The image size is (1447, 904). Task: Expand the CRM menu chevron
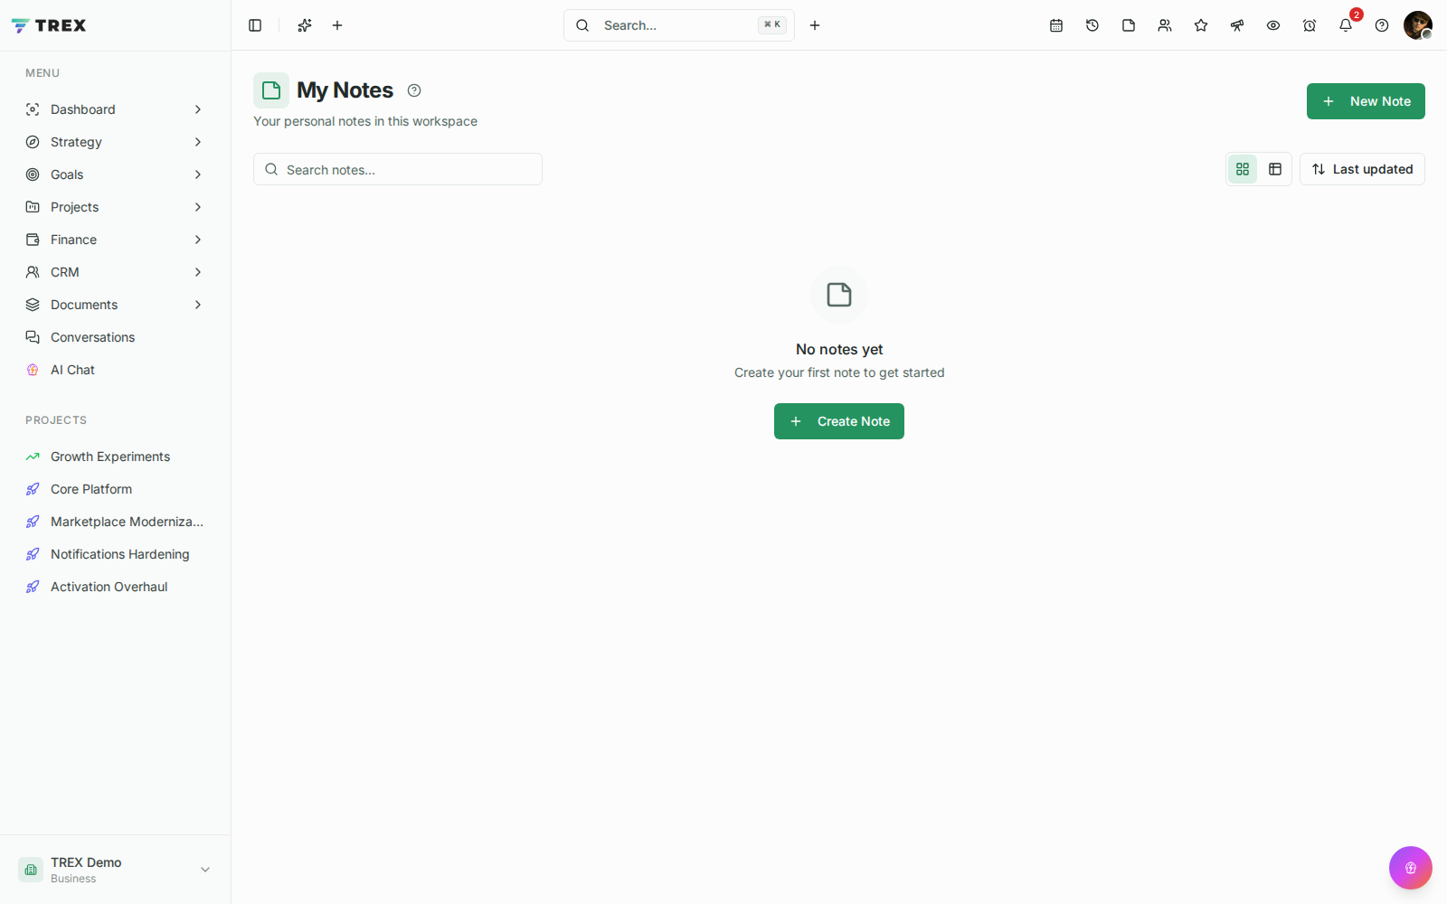pos(198,272)
